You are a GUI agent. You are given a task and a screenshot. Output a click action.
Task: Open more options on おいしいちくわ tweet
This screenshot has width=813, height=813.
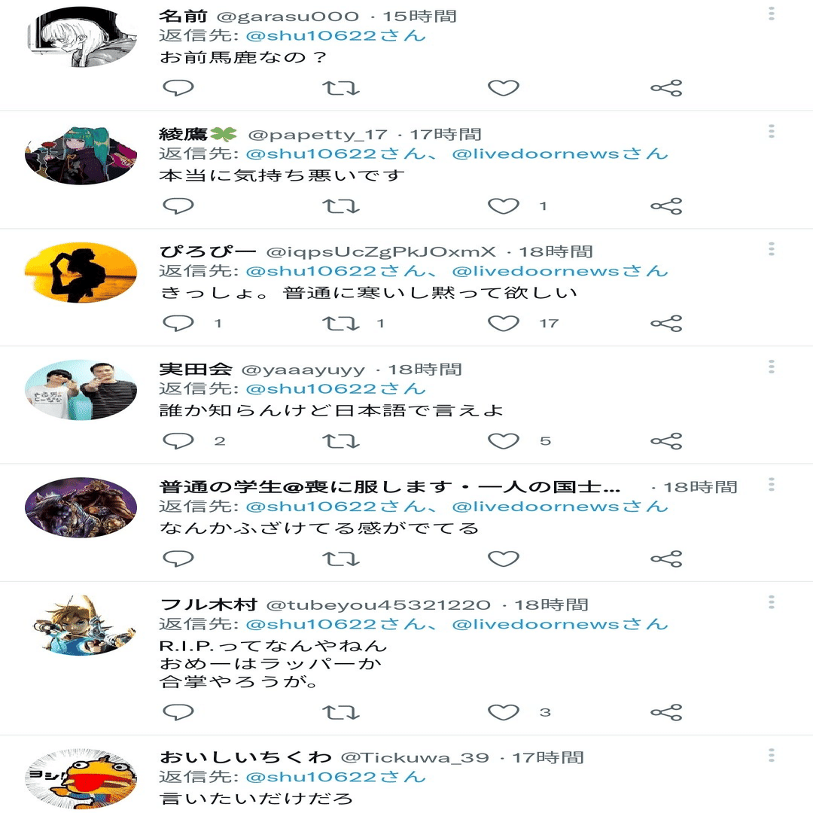click(772, 755)
